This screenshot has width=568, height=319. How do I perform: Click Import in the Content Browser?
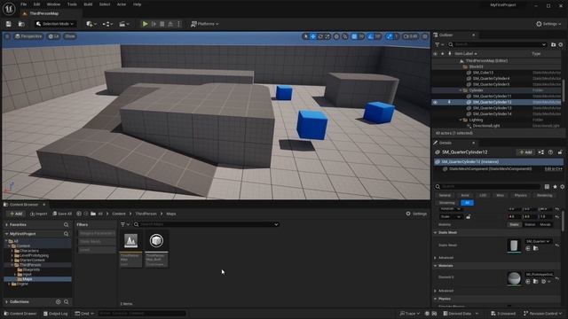pos(38,214)
